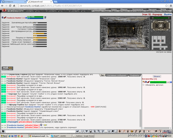Screen dimensions: 173x138
Task: Open the 'Знания' top menu
Action: pos(114,9)
